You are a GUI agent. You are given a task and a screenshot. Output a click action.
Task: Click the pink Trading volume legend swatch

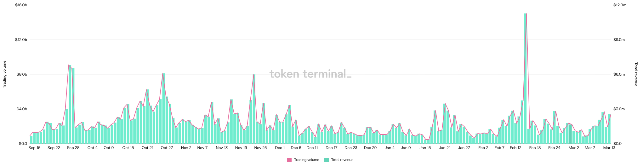click(289, 160)
